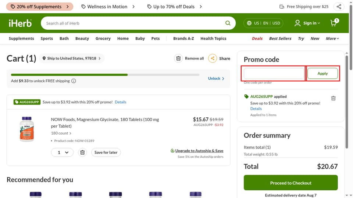The image size is (353, 198).
Task: Click the Total $20.67 amount
Action: point(327,166)
